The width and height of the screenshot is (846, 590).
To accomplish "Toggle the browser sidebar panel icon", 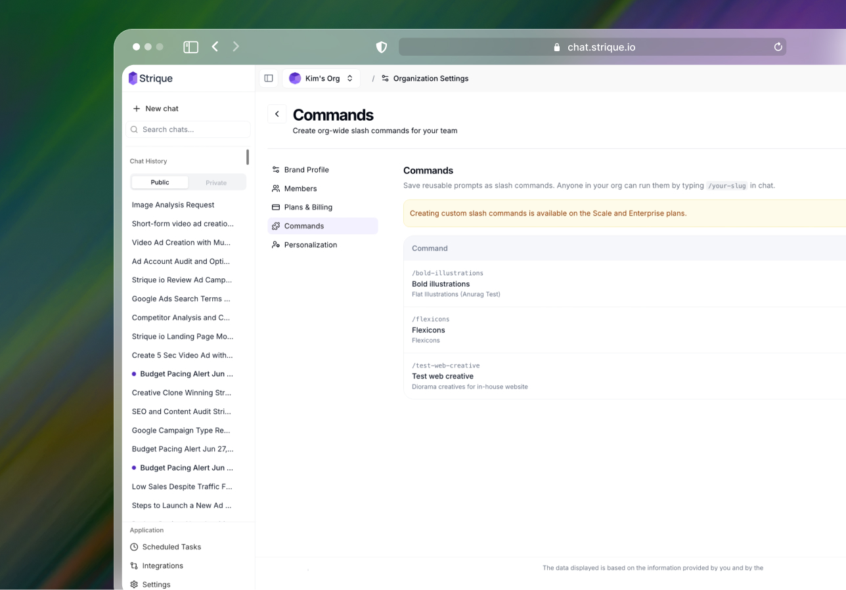I will (191, 47).
